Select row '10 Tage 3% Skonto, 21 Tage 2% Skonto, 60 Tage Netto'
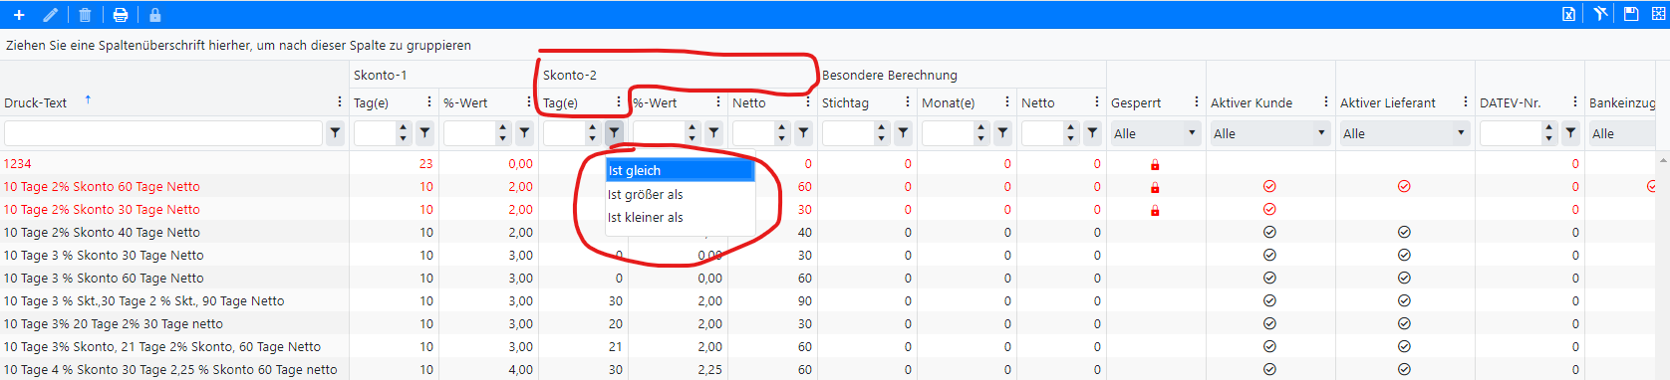 point(827,346)
